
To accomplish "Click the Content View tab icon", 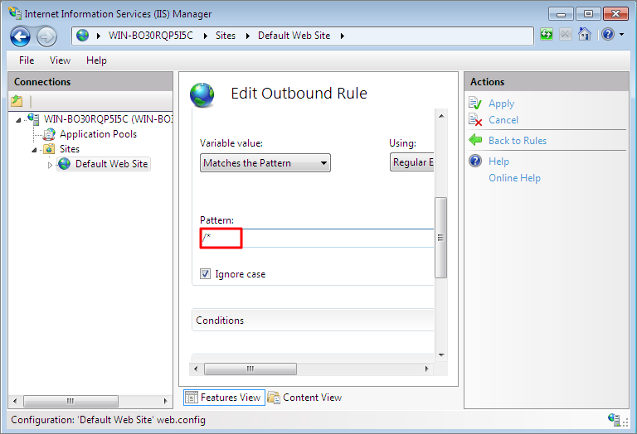I will coord(274,398).
